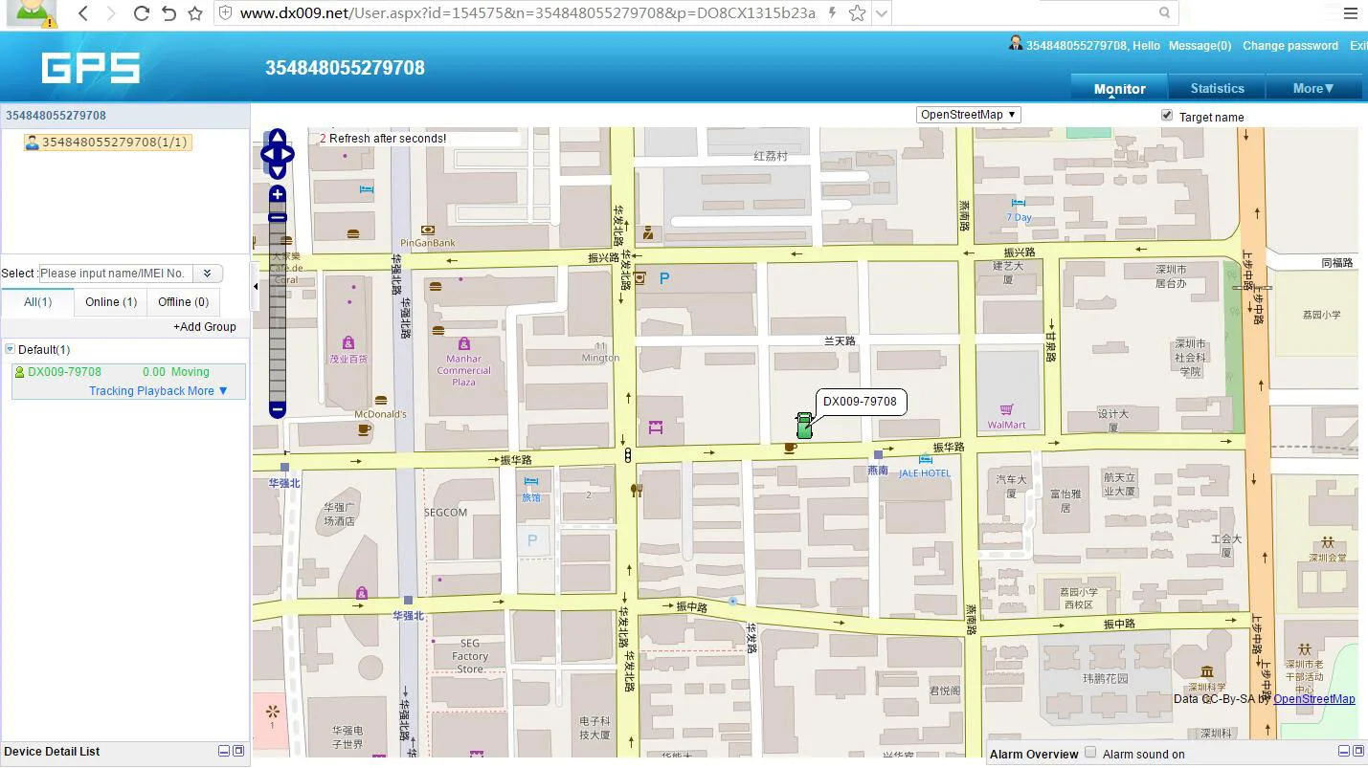Switch to the Online (1) tab
The width and height of the screenshot is (1368, 768).
(111, 302)
